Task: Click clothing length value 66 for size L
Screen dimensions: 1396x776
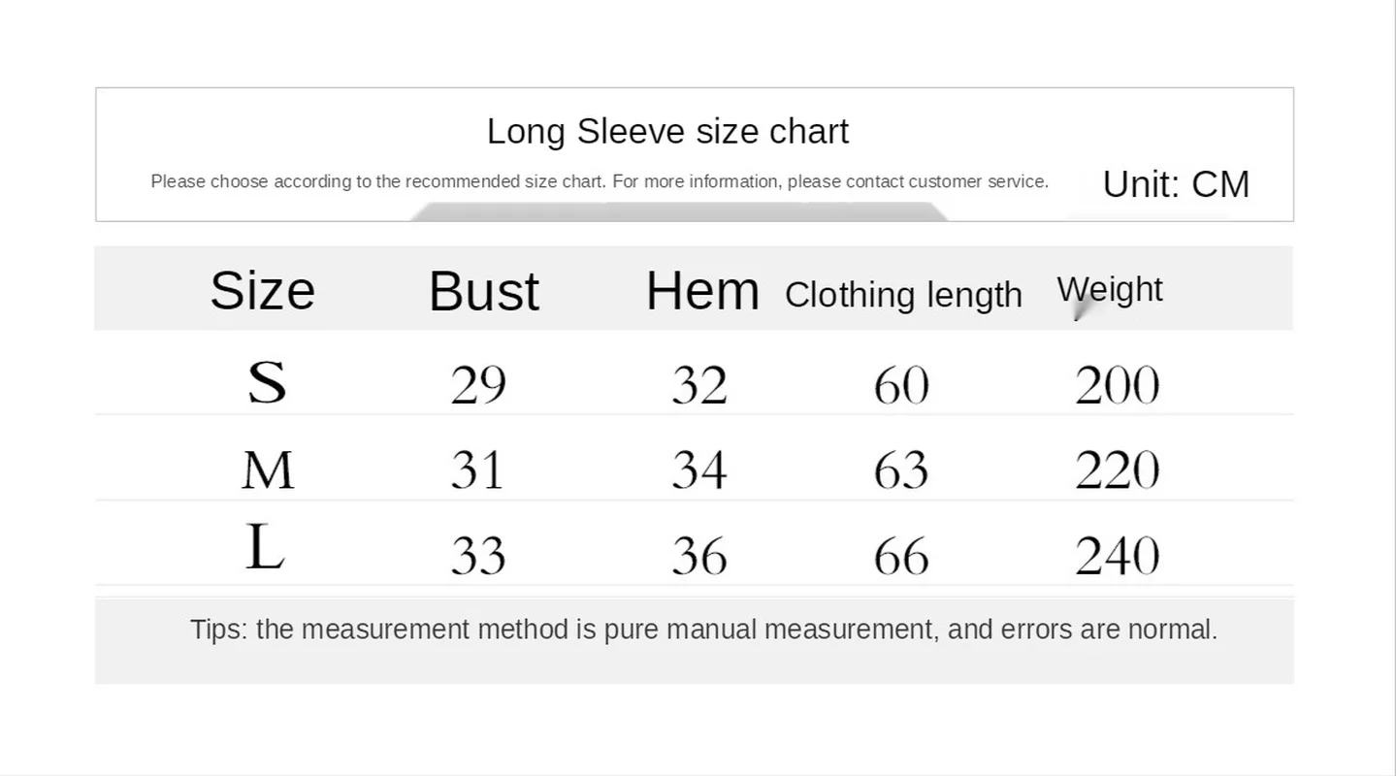Action: [x=901, y=557]
